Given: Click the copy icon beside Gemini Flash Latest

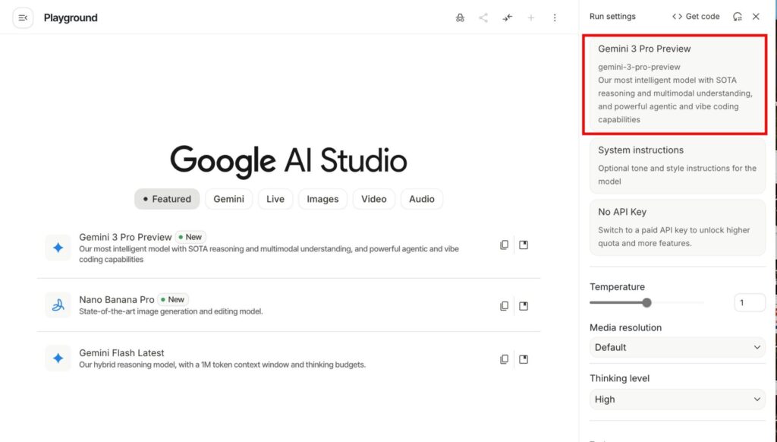Looking at the screenshot, I should (x=504, y=358).
